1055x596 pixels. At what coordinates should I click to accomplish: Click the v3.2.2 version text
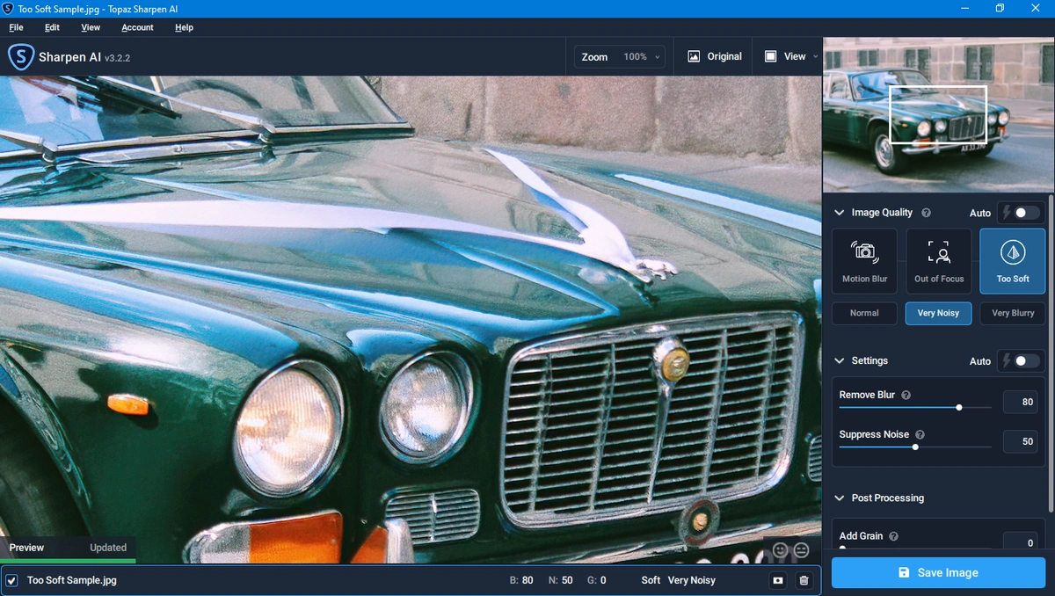pyautogui.click(x=117, y=58)
